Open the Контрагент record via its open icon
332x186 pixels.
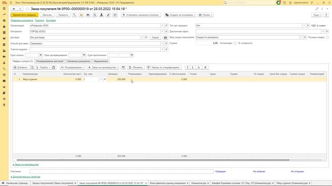point(166,32)
